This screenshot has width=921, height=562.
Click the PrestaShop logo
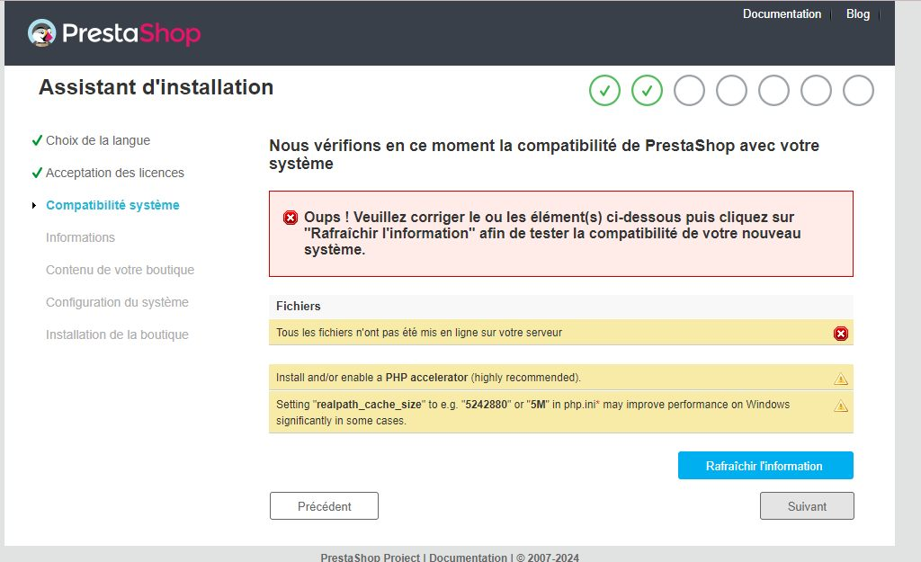(114, 34)
